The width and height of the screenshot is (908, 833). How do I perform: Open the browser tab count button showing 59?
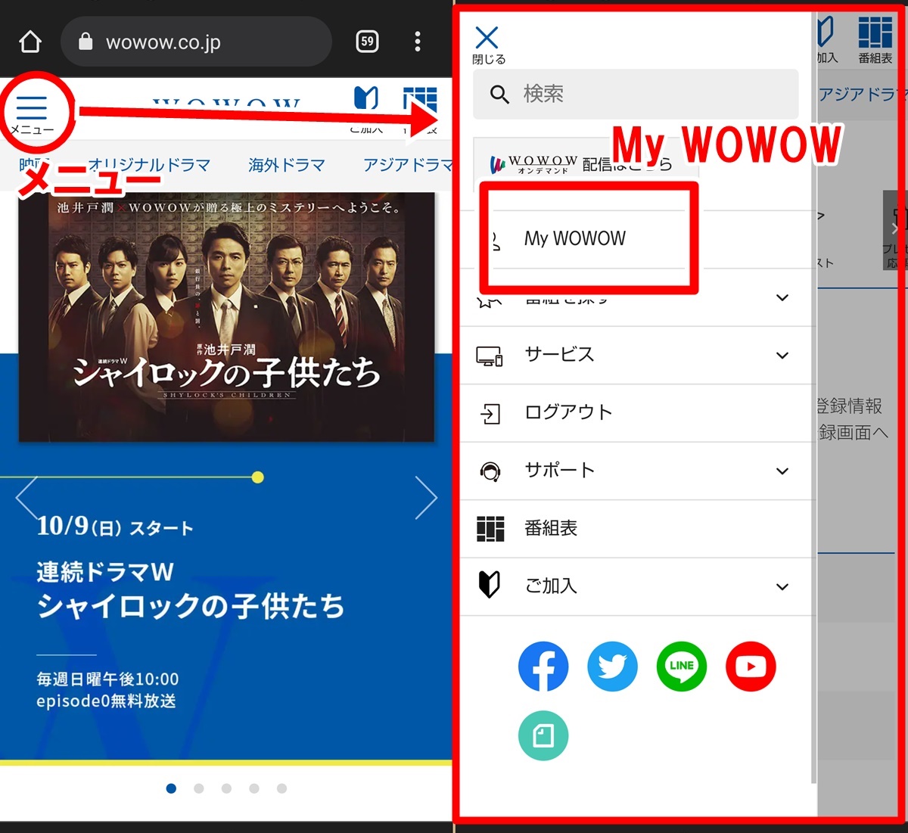tap(367, 41)
